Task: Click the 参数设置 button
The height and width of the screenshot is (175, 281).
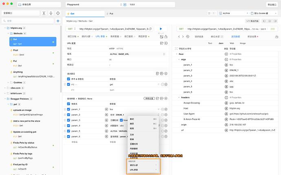Action: (149, 98)
